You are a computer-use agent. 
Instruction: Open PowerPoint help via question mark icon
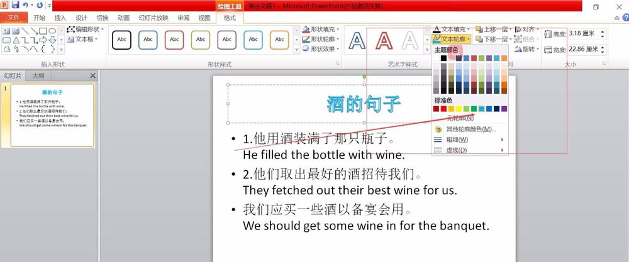click(625, 18)
